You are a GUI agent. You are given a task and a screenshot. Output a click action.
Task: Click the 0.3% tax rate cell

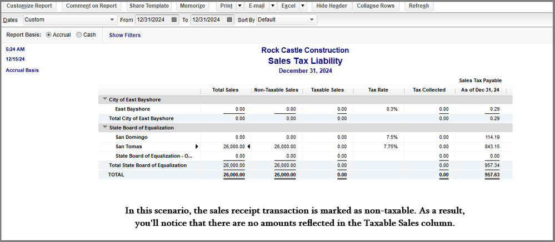pos(392,109)
